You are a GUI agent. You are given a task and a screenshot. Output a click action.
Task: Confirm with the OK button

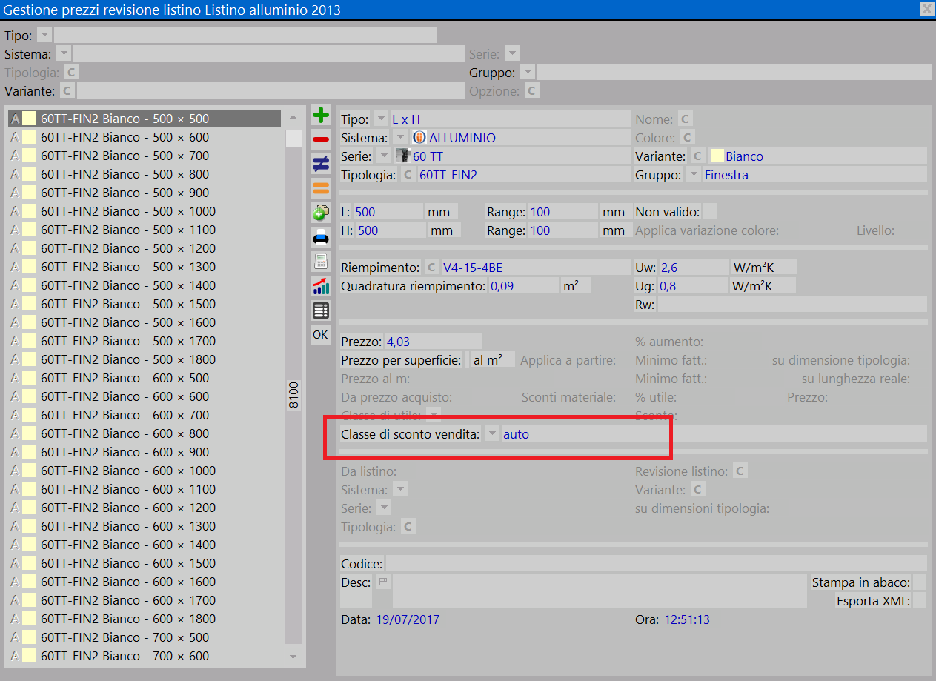(320, 335)
